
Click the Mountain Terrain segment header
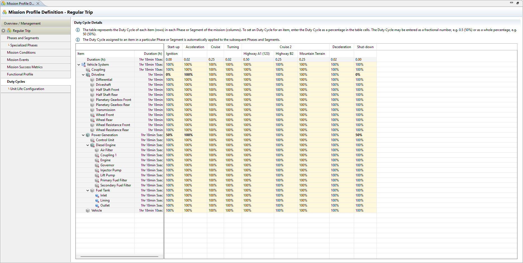[314, 54]
